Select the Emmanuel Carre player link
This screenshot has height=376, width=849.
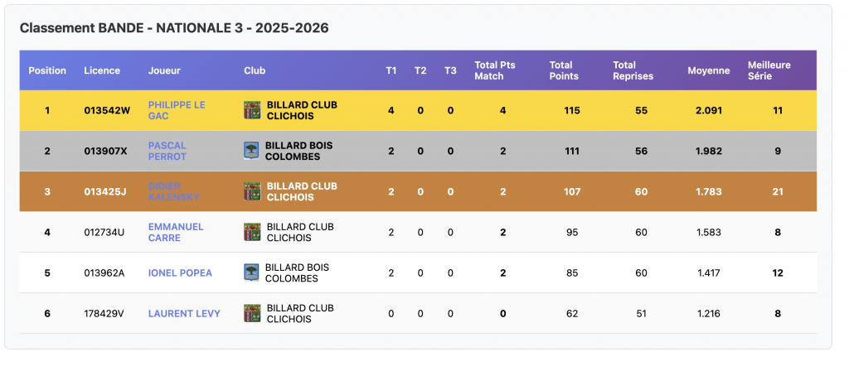pos(175,232)
